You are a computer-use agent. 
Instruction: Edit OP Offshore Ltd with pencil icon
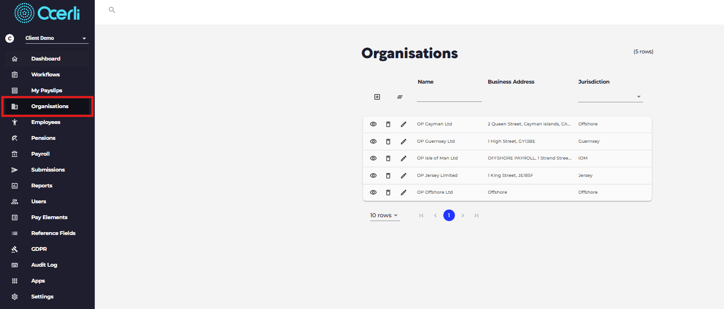(x=403, y=192)
